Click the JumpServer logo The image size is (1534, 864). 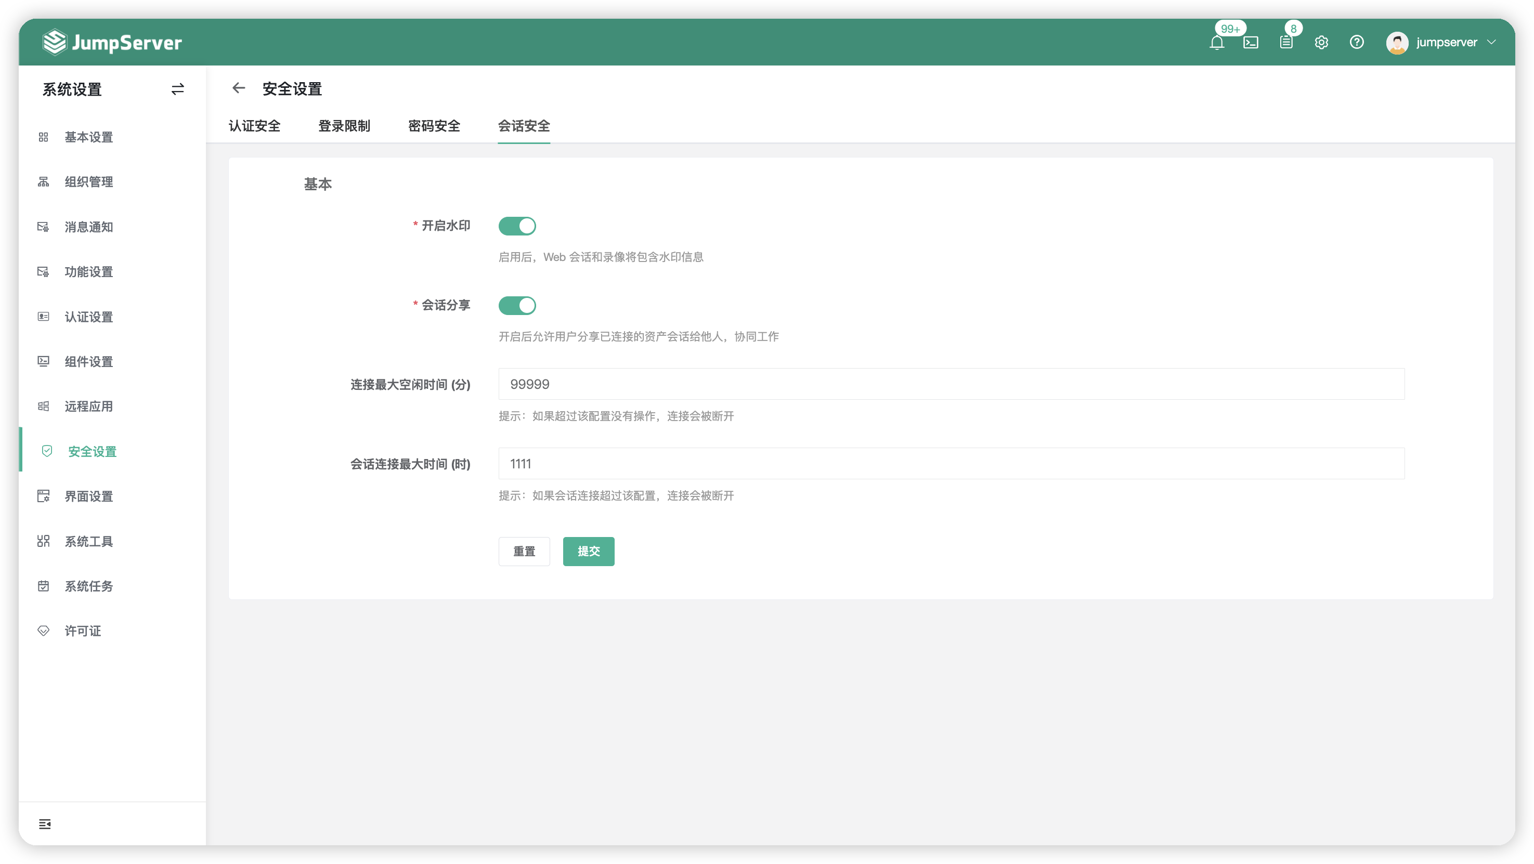[112, 42]
